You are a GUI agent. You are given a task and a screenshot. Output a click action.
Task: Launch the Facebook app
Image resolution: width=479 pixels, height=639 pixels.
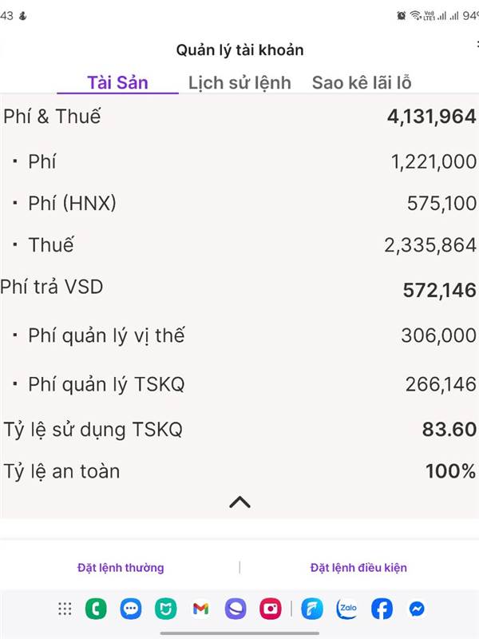coord(382,609)
